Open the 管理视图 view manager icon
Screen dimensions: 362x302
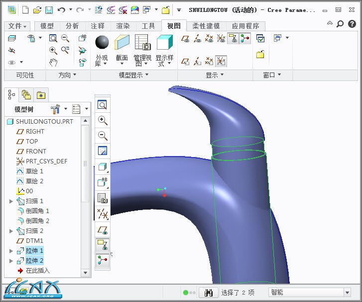pos(142,43)
